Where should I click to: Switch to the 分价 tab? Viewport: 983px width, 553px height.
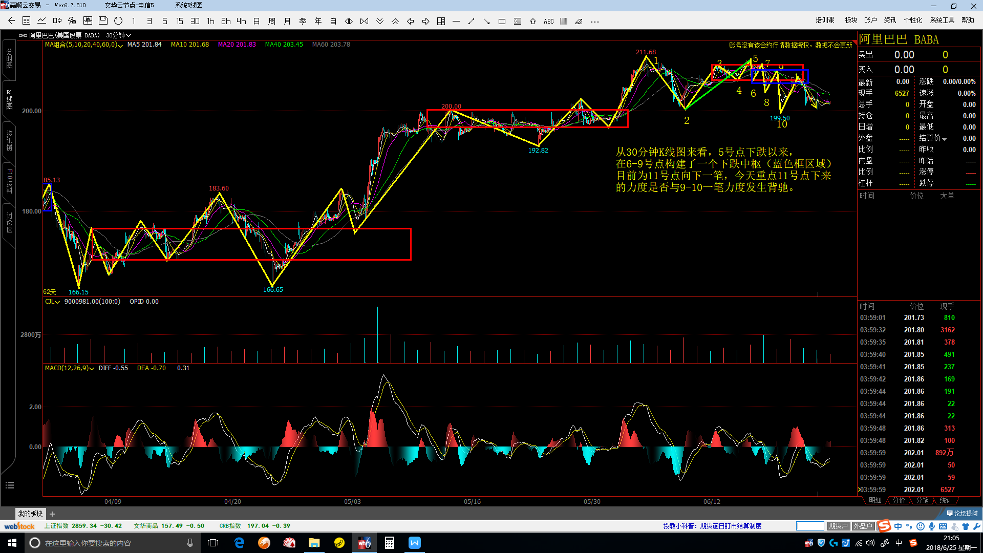click(x=899, y=500)
